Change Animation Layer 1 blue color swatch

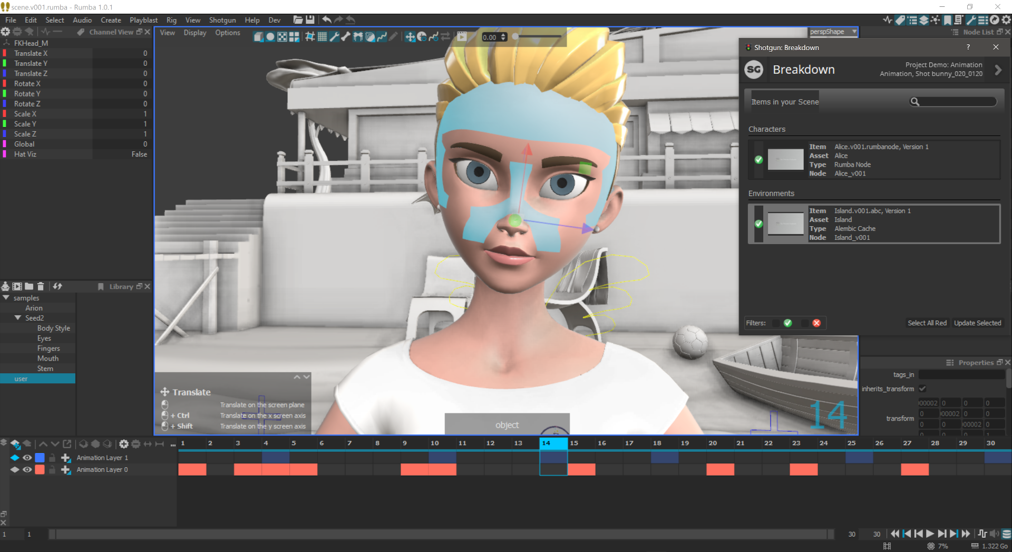point(40,458)
